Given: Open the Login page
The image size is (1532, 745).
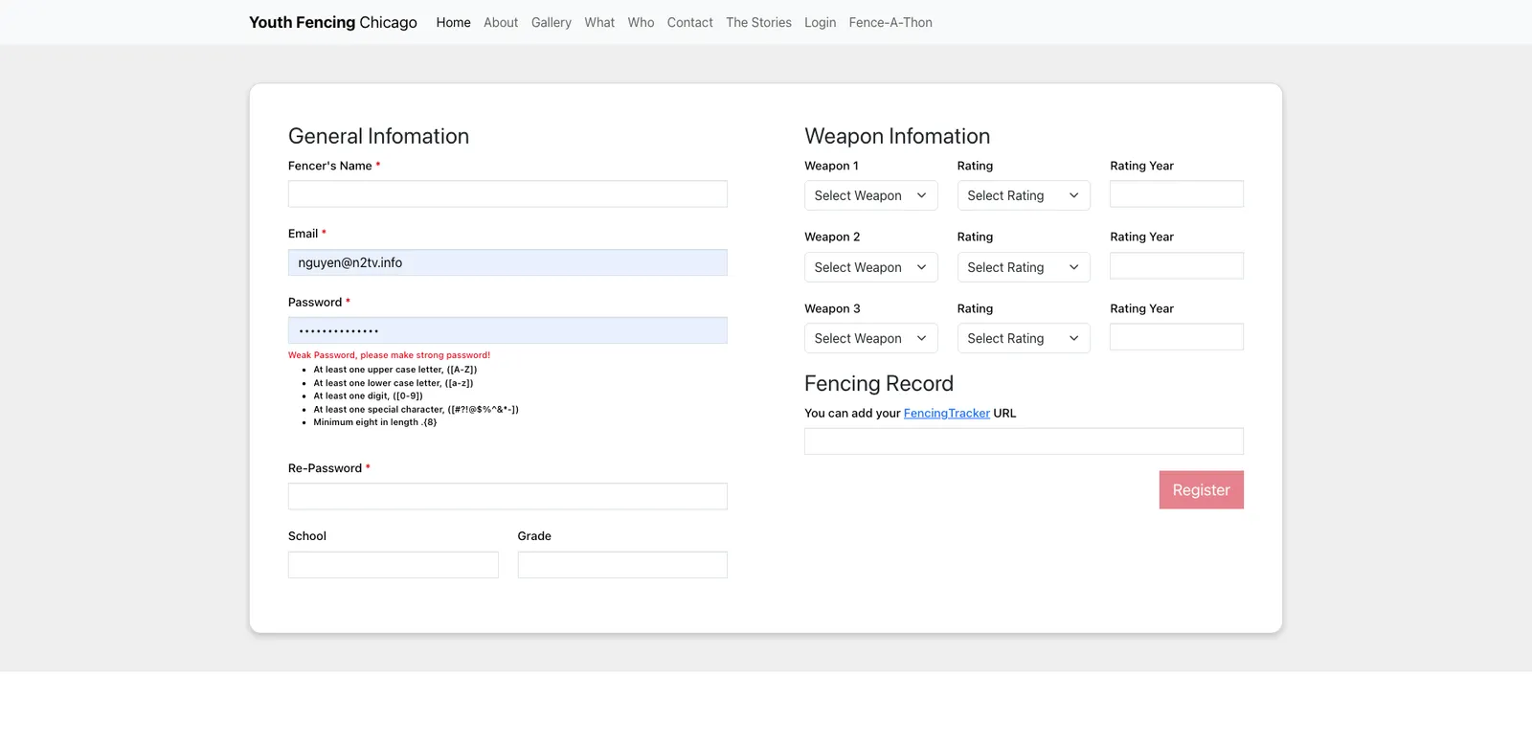Looking at the screenshot, I should click(820, 22).
